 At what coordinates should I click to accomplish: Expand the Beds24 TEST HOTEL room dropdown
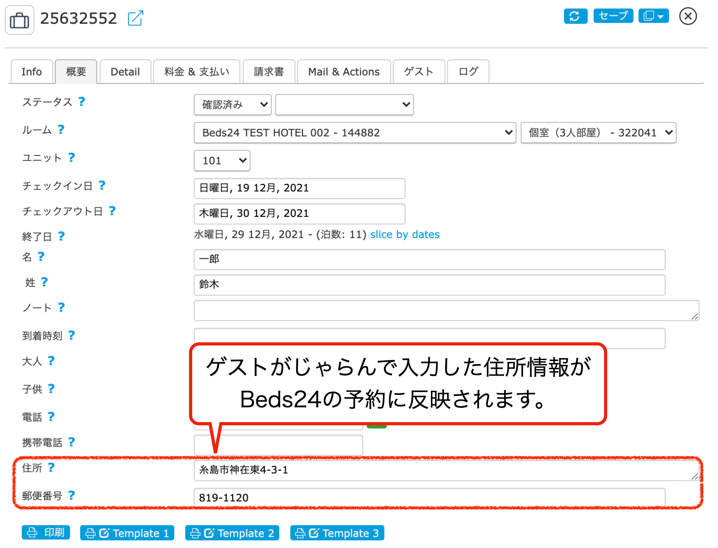pos(355,133)
